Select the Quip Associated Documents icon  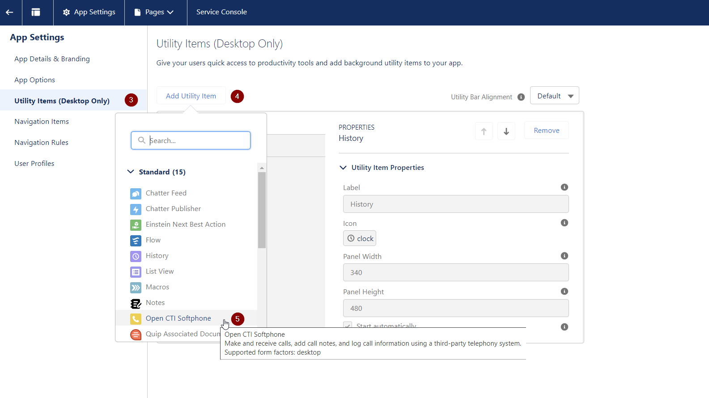pos(136,334)
